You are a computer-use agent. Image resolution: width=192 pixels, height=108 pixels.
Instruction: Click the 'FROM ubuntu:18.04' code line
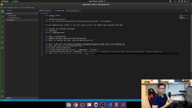[x=52, y=16]
